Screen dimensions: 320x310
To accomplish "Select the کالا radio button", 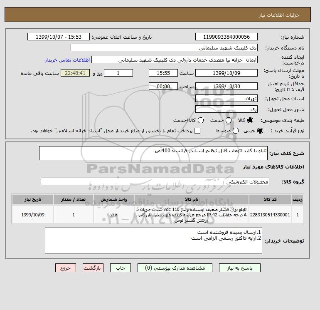I will pos(250,120).
